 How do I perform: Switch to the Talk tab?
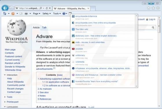click(x=44, y=28)
